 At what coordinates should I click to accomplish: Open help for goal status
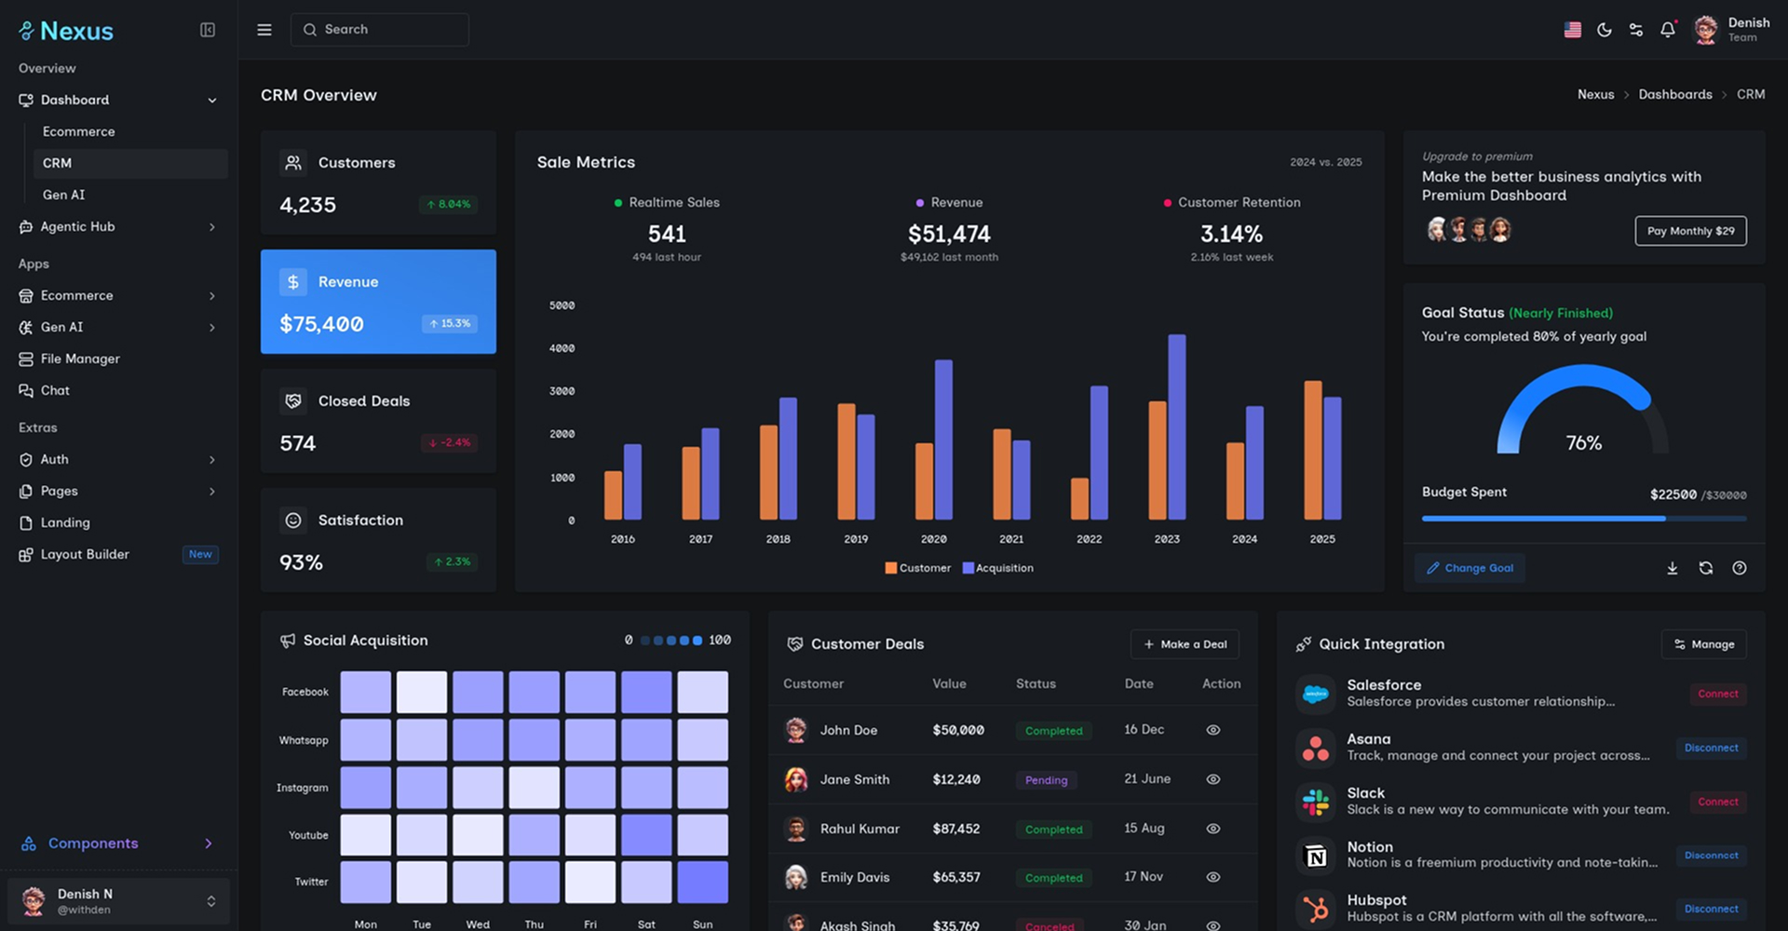[x=1740, y=568]
